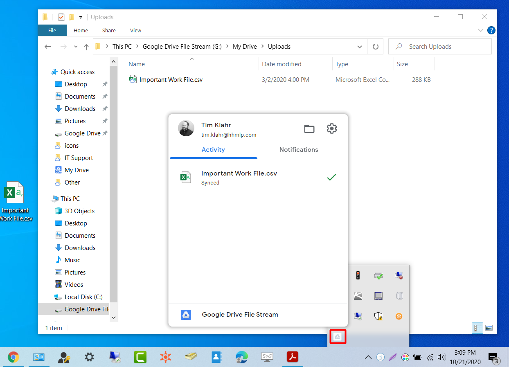
Task: Click This PC in address breadcrumb
Action: [122, 47]
